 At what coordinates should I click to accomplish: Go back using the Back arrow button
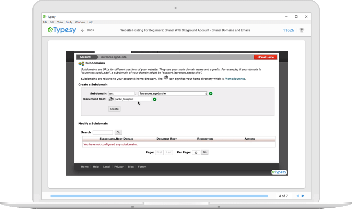(87, 30)
